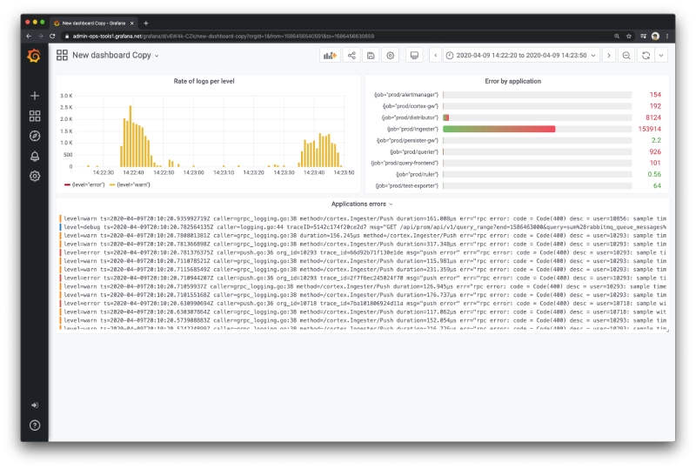Open the Explore compass icon
The width and height of the screenshot is (696, 469).
pyautogui.click(x=35, y=136)
